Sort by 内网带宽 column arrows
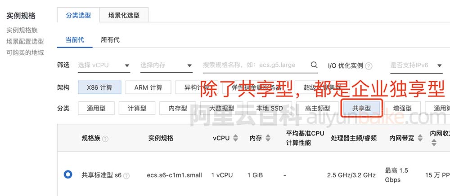 (420, 138)
